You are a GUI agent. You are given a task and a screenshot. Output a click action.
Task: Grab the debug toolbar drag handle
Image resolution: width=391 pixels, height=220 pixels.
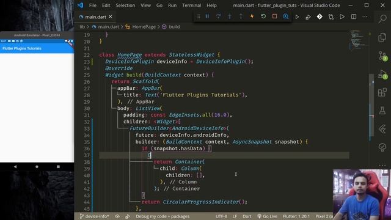pos(199,16)
